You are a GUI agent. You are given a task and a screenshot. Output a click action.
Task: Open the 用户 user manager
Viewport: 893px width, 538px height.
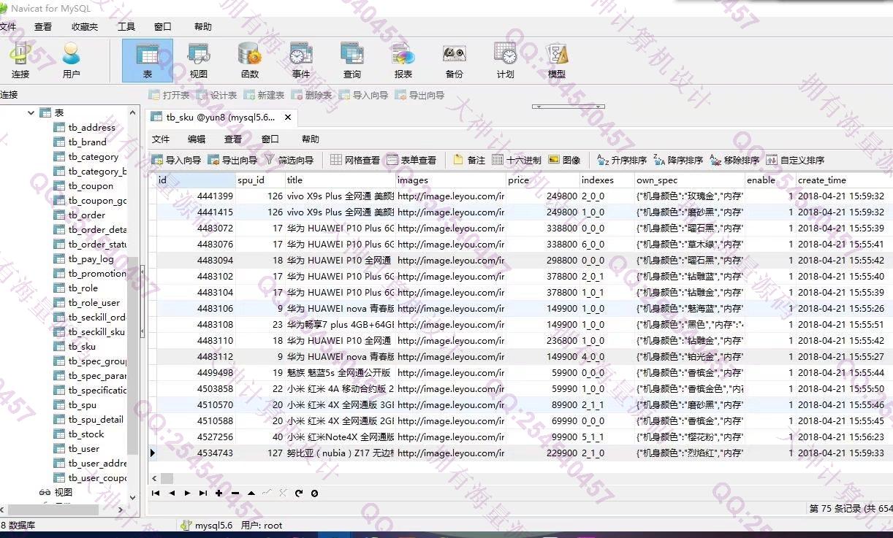71,60
